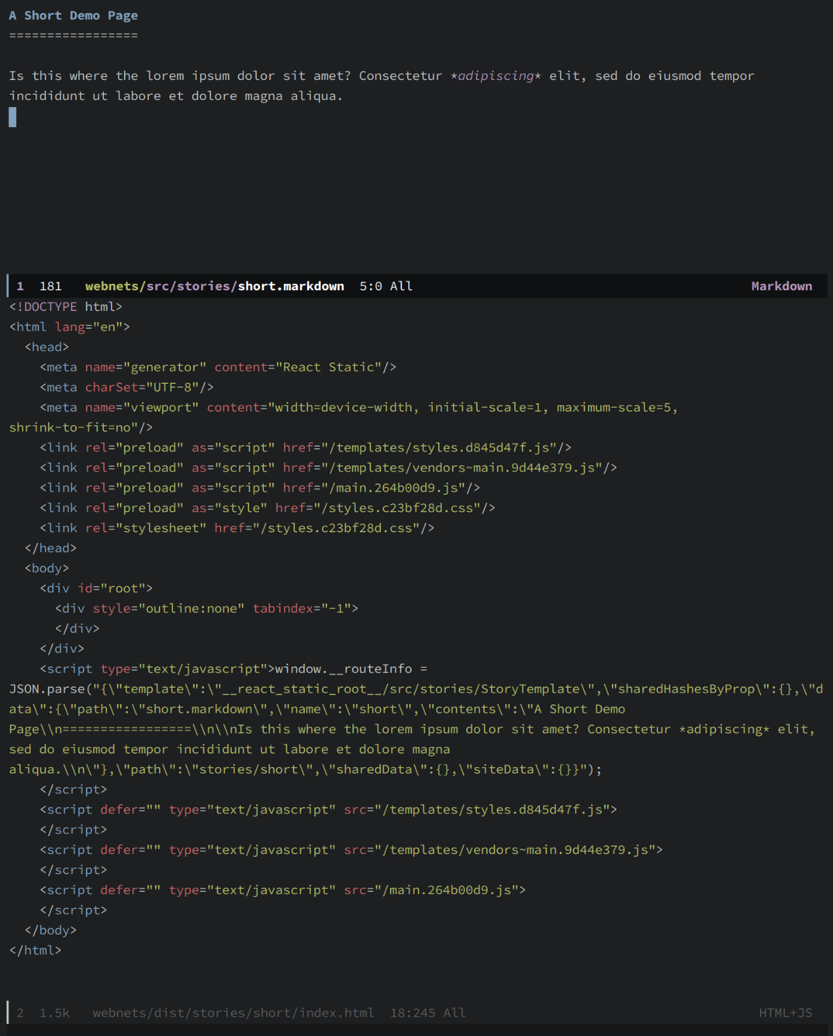Click the HTML+JS major mode label
Screen dimensions: 833x1036
point(785,1013)
